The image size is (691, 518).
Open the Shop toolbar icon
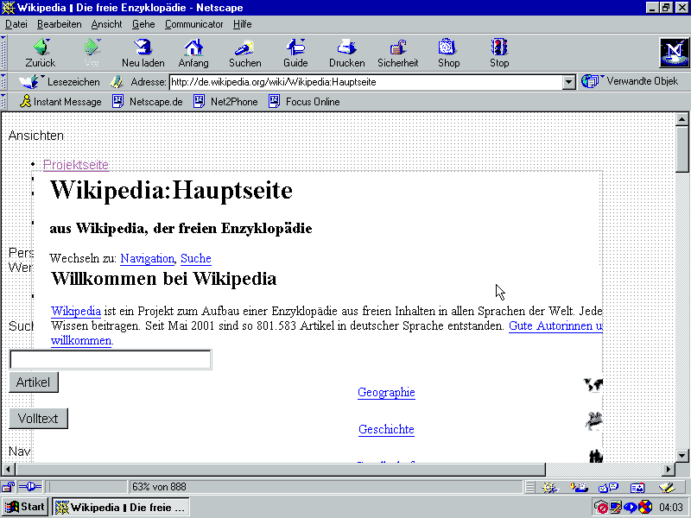[448, 53]
